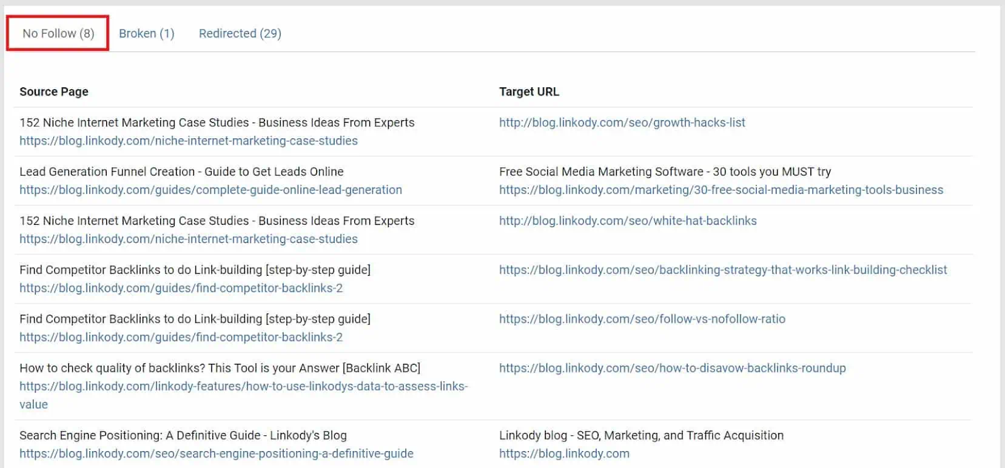Click the Target URL column header
This screenshot has height=468, width=1005.
[528, 91]
